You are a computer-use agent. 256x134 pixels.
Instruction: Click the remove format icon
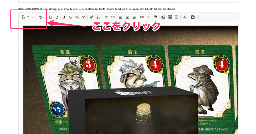click(x=98, y=17)
